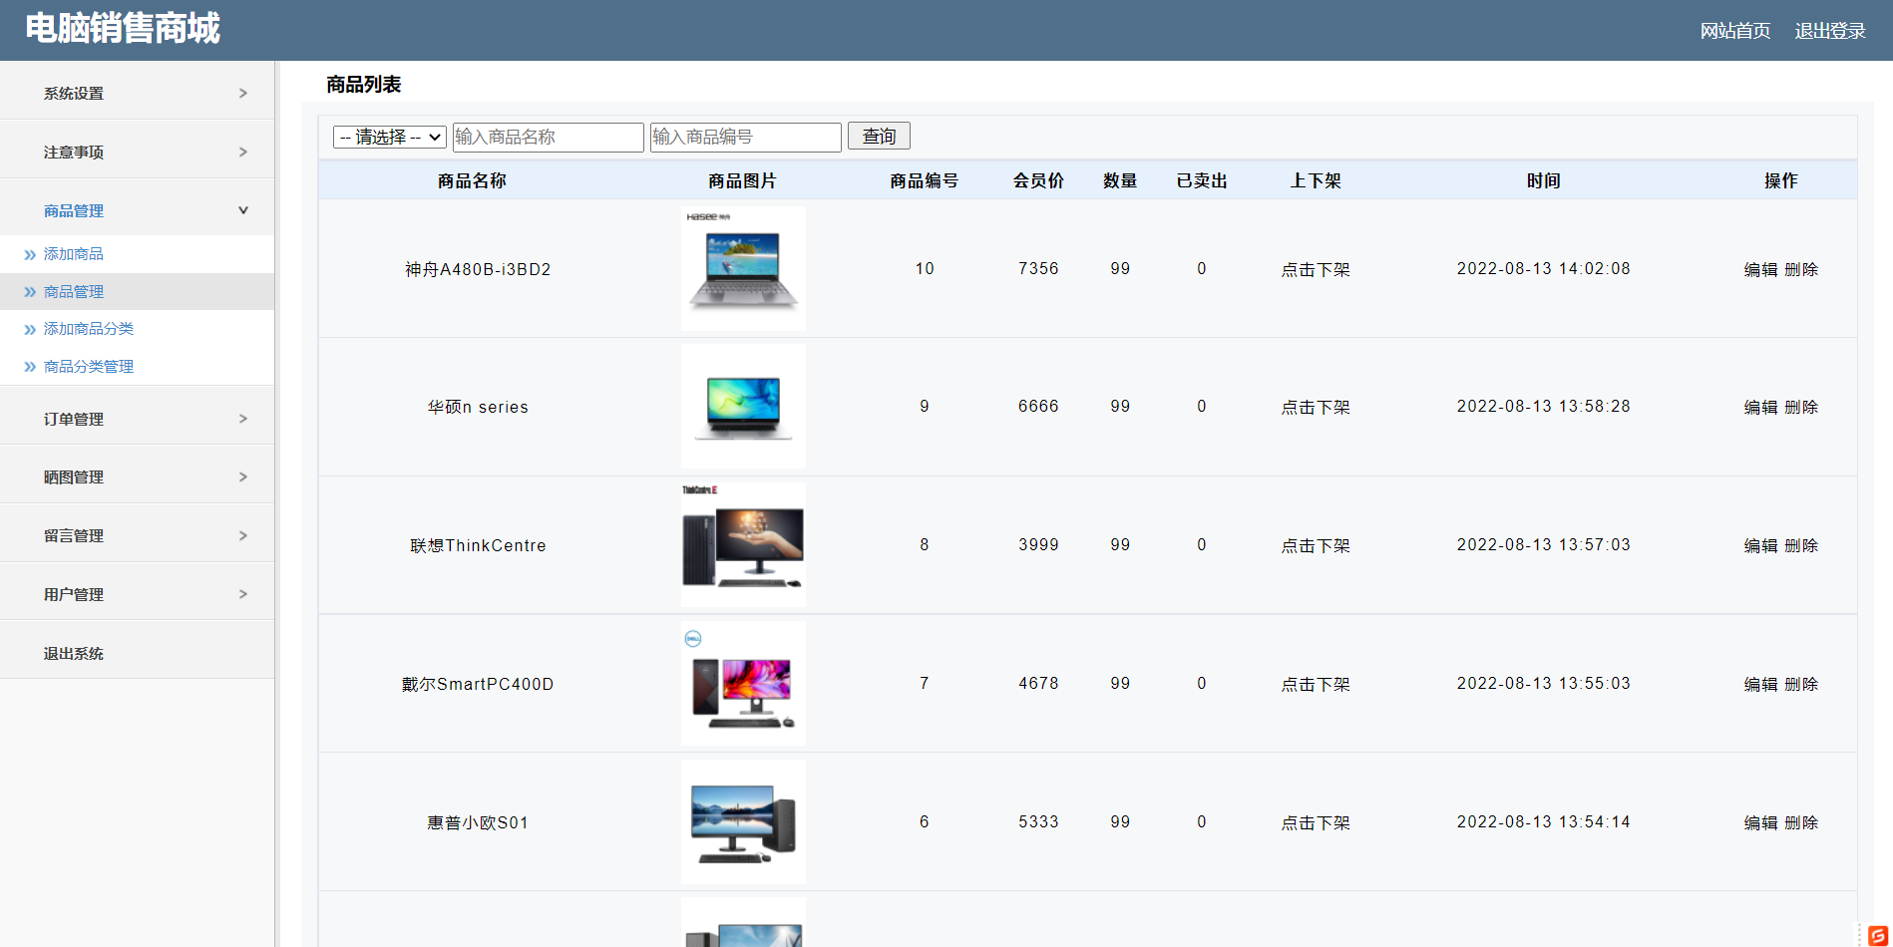Screen dimensions: 1893x947
Task: Click the double-arrow icon beside 添加商品
Action: 30,255
